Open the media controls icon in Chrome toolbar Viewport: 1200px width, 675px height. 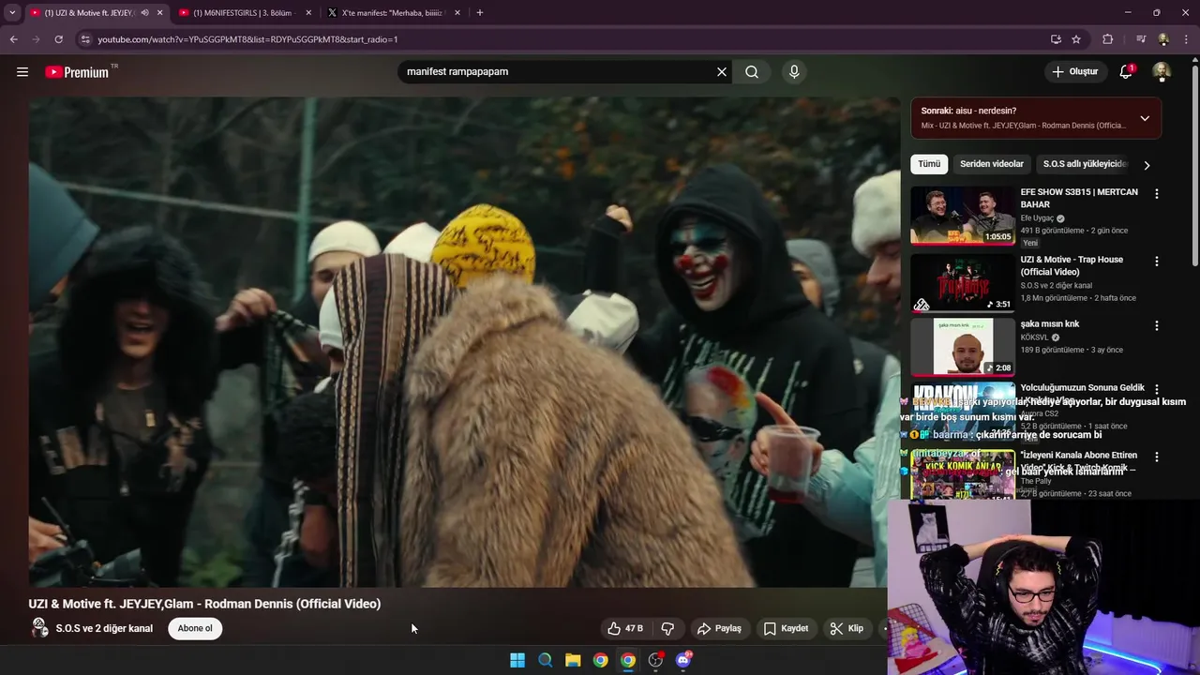(1141, 39)
